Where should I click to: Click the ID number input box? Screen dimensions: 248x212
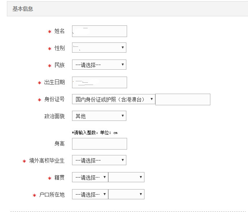click(x=183, y=99)
